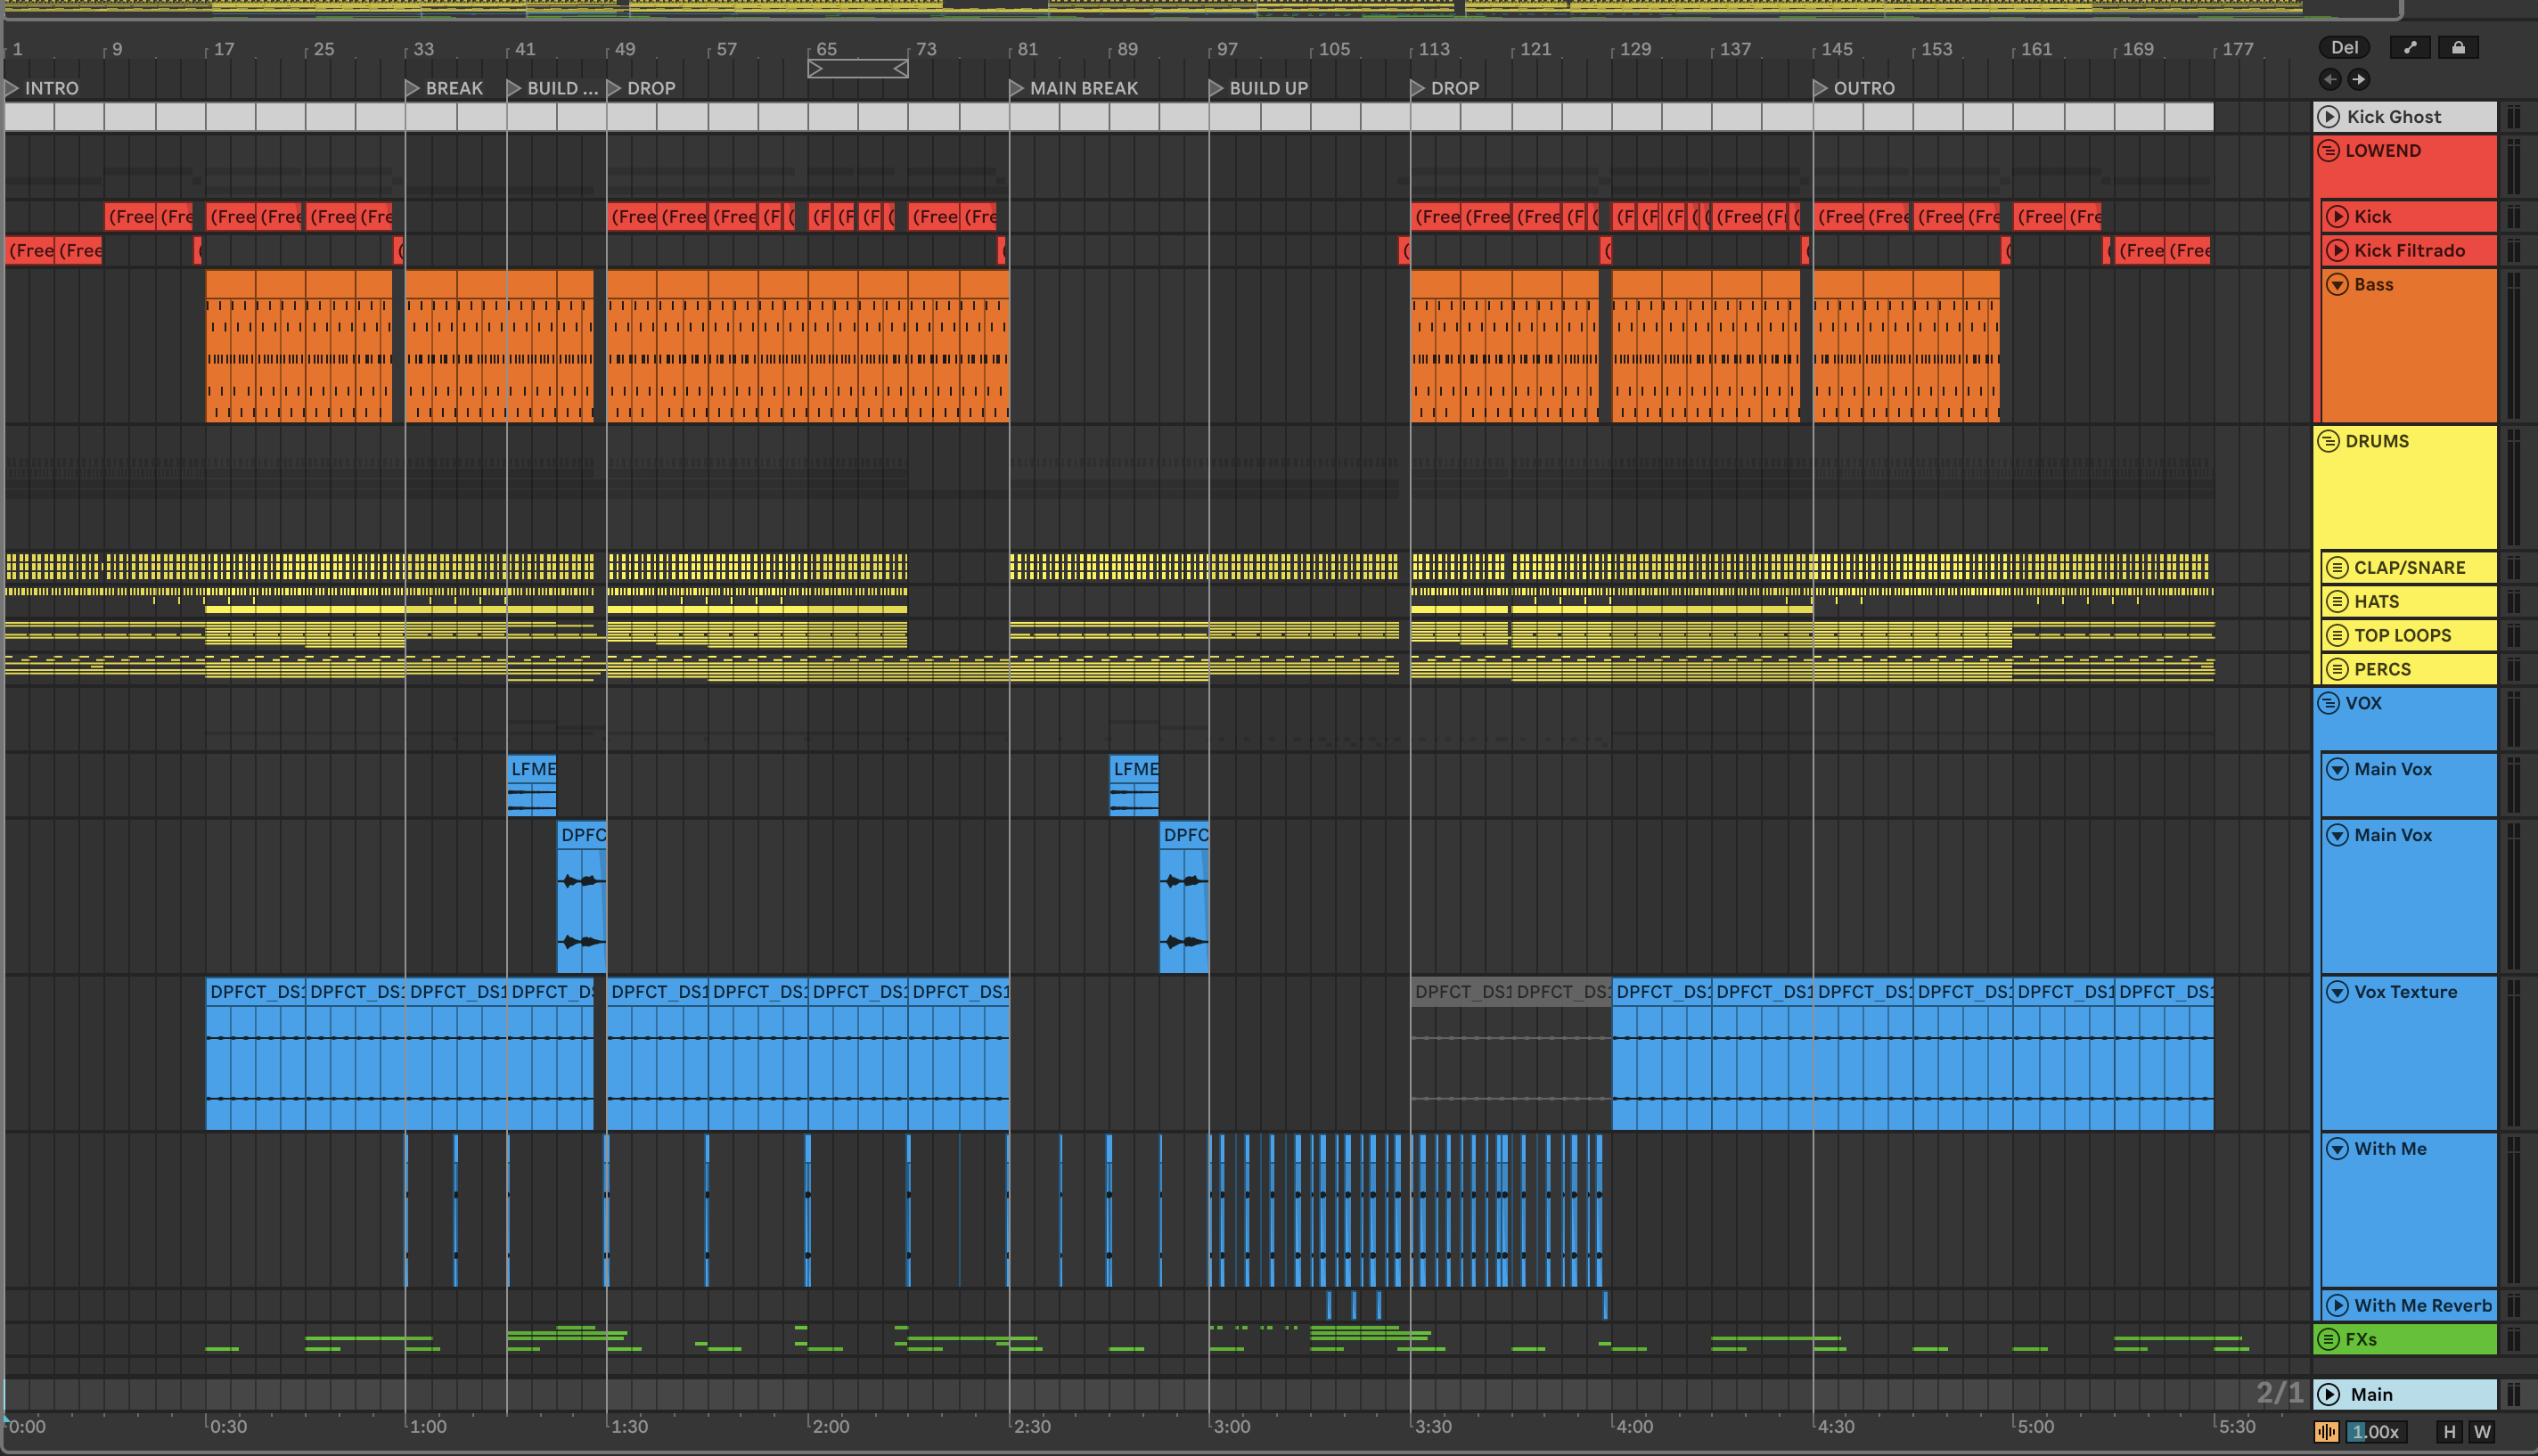The height and width of the screenshot is (1456, 2538).
Task: Toggle the H height optimize button
Action: coord(2449,1432)
